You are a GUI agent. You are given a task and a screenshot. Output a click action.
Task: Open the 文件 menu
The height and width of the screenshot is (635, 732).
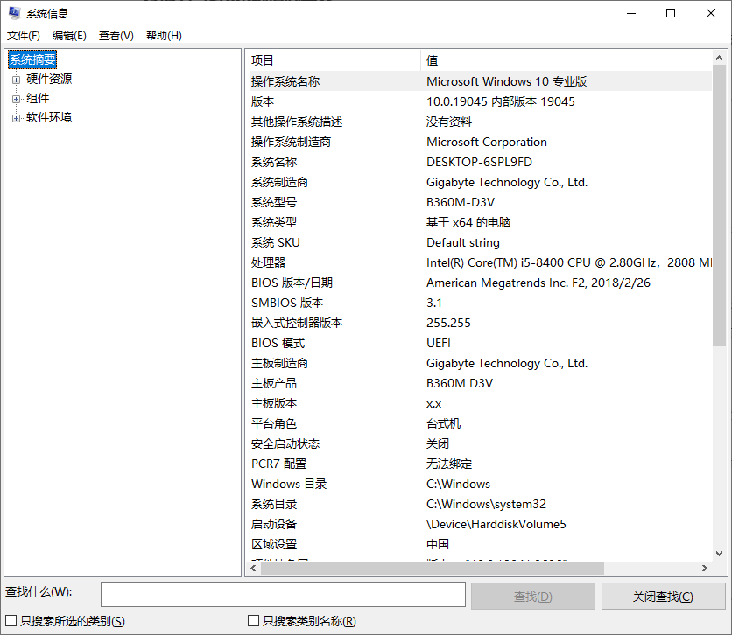coord(23,35)
